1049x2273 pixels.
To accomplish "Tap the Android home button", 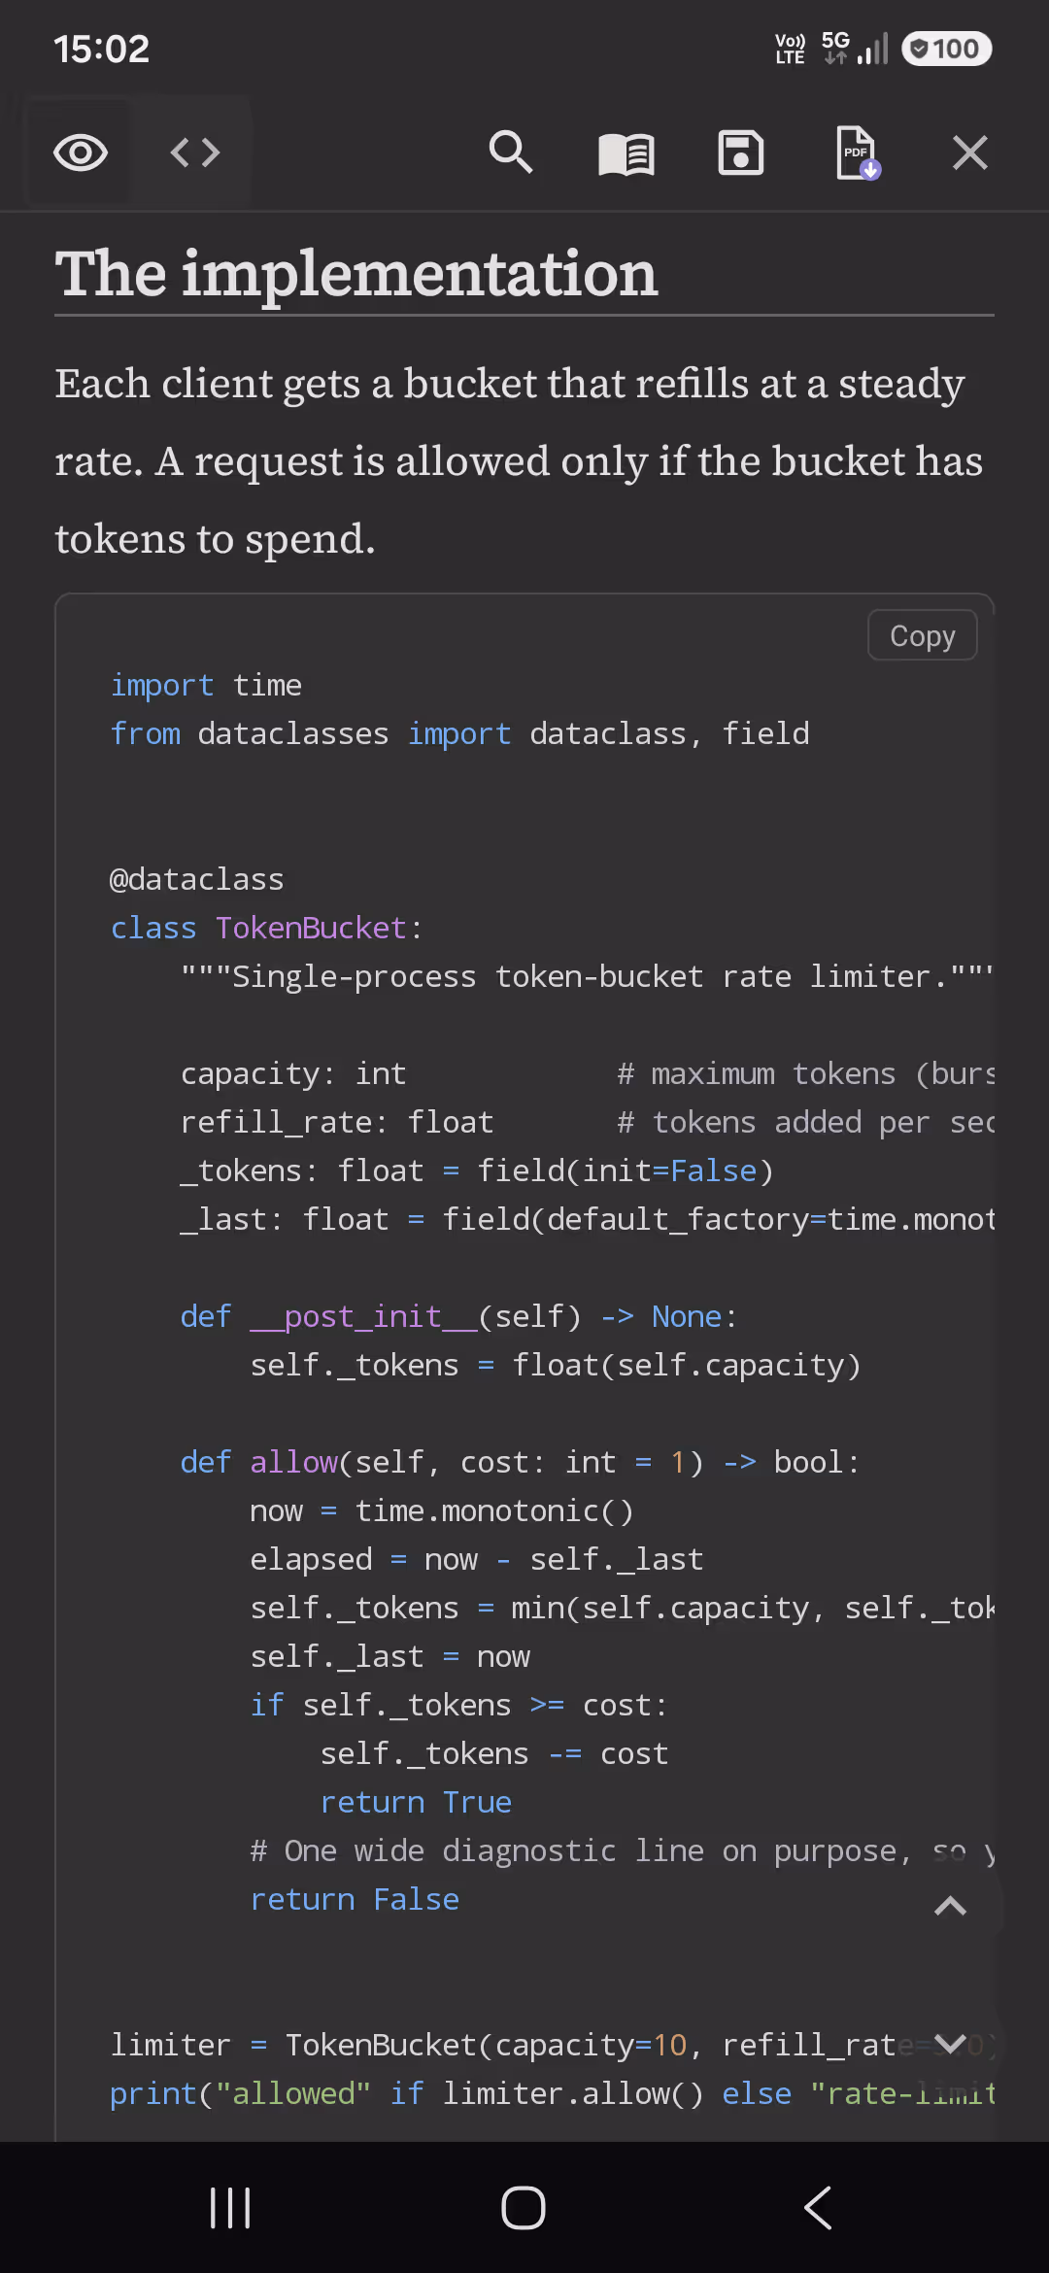I will (524, 2208).
